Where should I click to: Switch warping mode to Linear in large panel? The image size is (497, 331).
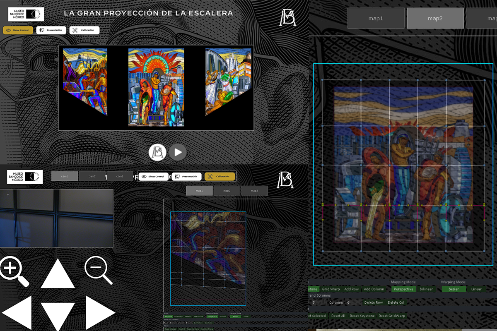(x=476, y=289)
